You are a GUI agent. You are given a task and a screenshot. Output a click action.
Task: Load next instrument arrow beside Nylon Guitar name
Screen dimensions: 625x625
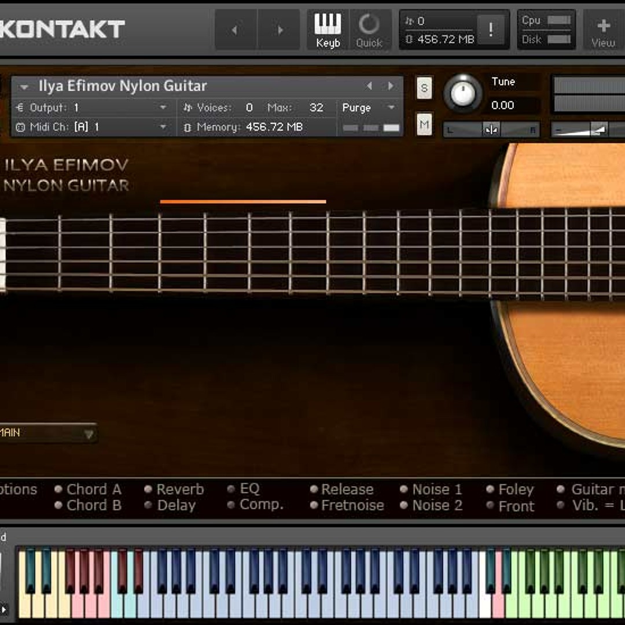[391, 86]
